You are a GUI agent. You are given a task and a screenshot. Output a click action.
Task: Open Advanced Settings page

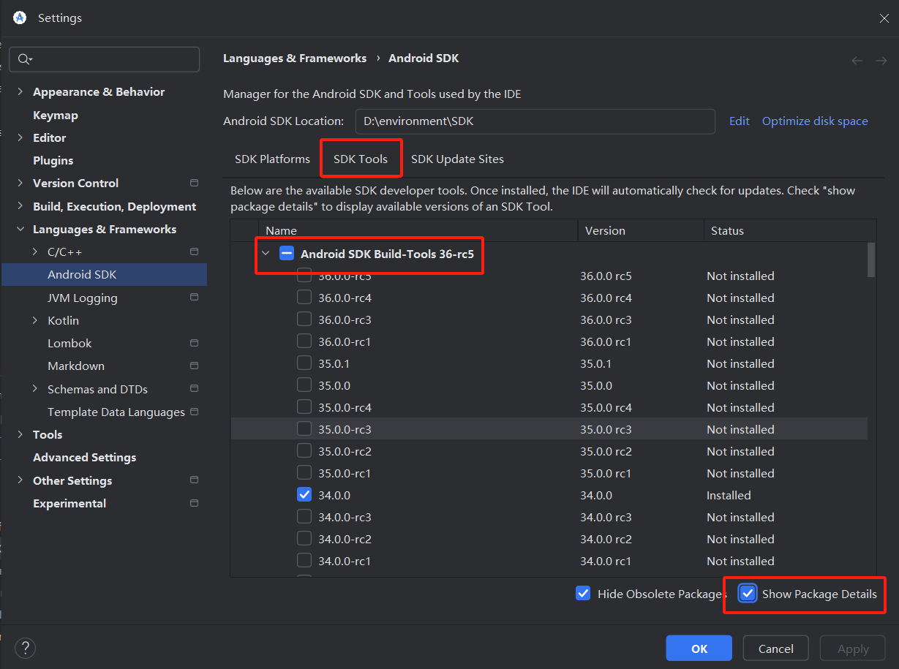coord(85,457)
